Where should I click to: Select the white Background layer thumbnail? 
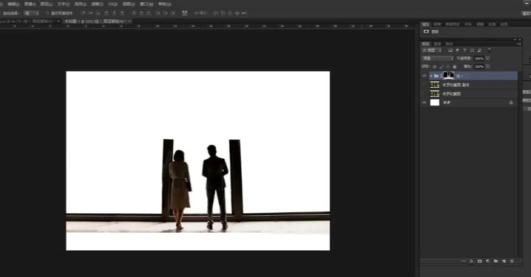[435, 102]
